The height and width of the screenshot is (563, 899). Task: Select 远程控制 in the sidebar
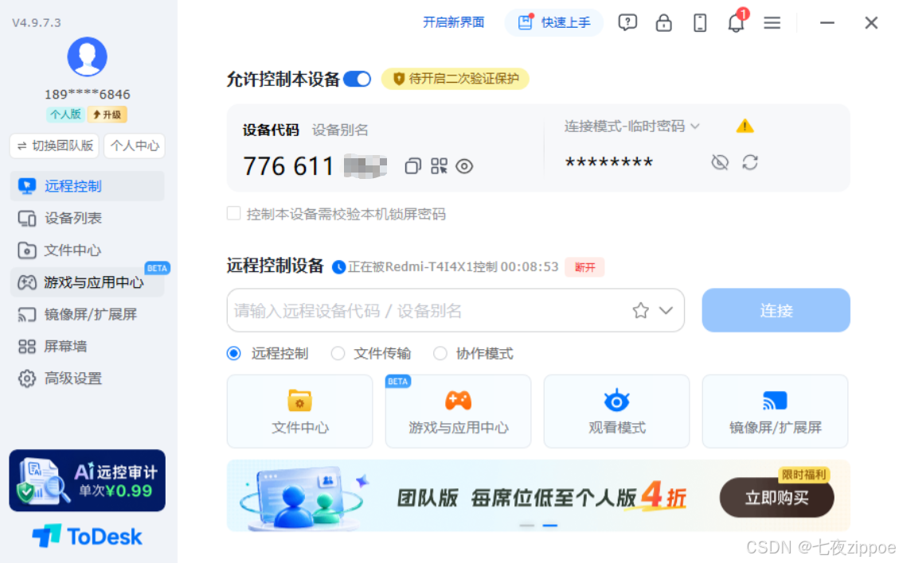pos(87,186)
